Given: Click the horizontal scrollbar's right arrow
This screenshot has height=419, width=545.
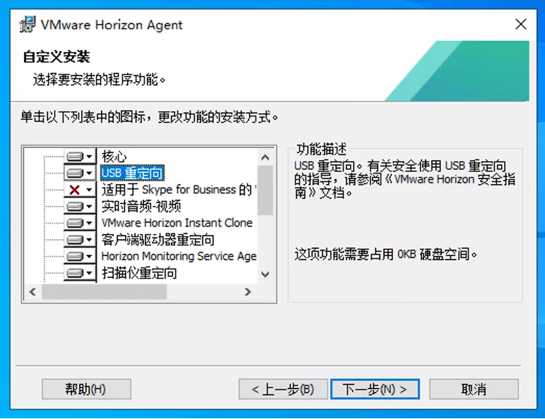Looking at the screenshot, I should click(248, 292).
